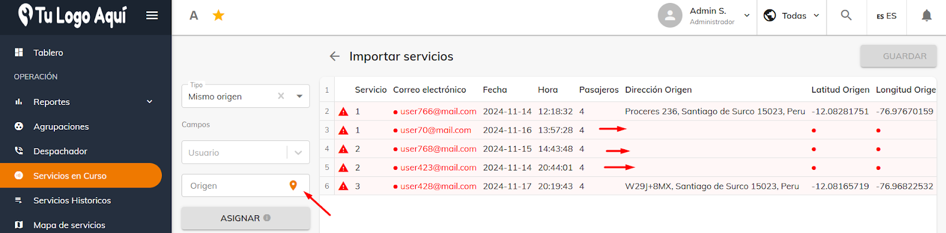Click the ASIGNAR button
The width and height of the screenshot is (946, 233).
point(245,218)
